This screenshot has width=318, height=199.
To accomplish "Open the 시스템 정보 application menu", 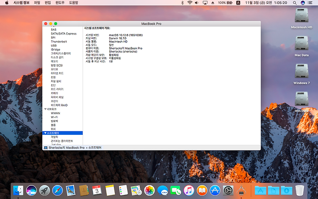I will pyautogui.click(x=21, y=3).
